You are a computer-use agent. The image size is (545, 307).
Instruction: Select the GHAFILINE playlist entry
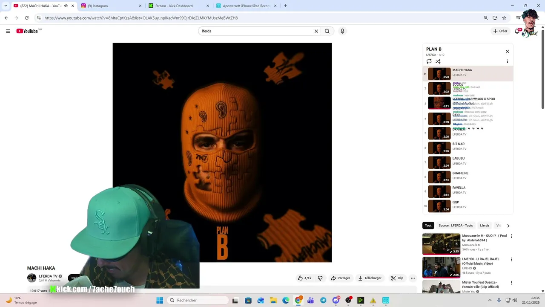click(x=468, y=177)
